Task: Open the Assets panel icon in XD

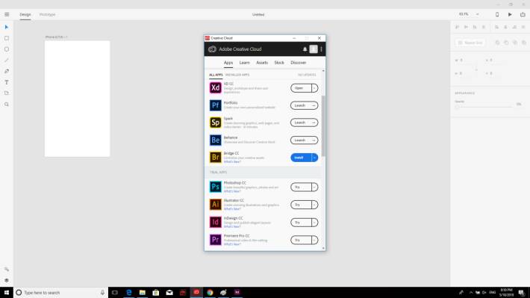Action: pos(7,270)
